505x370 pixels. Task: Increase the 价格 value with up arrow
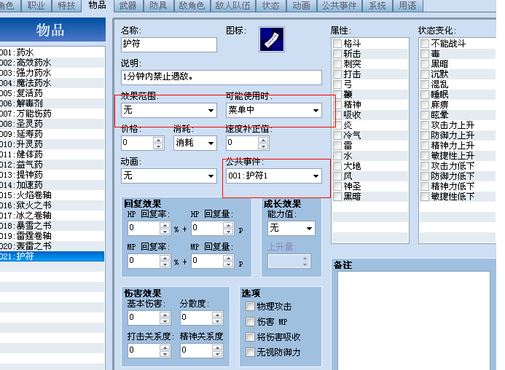click(x=158, y=140)
